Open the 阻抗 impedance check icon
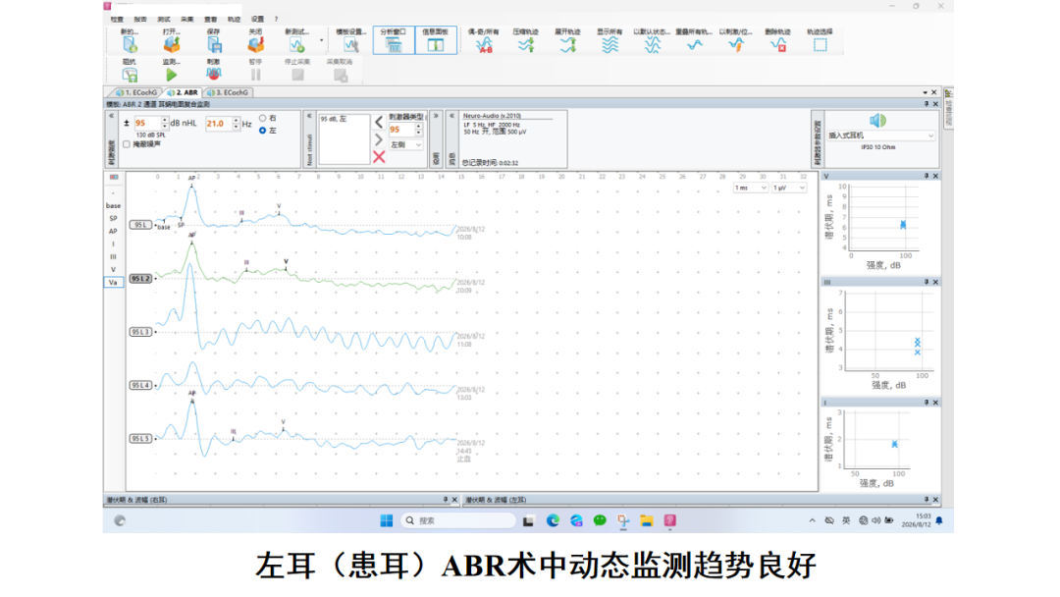Screen dimensions: 1060x597 point(130,75)
